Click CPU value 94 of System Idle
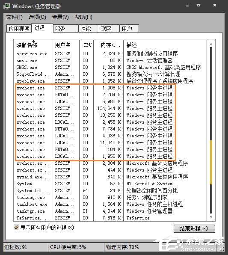Screen dimensions: 228x255 [x=85, y=190]
